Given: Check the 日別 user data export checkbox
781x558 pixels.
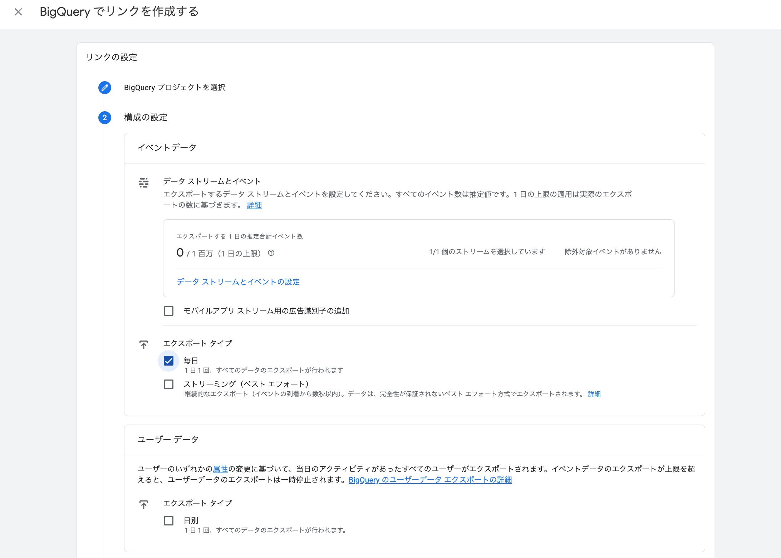Looking at the screenshot, I should point(168,521).
